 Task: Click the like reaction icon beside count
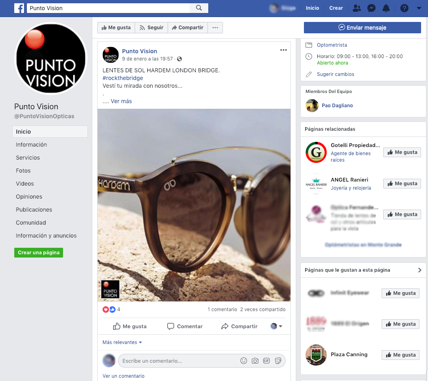click(x=112, y=310)
